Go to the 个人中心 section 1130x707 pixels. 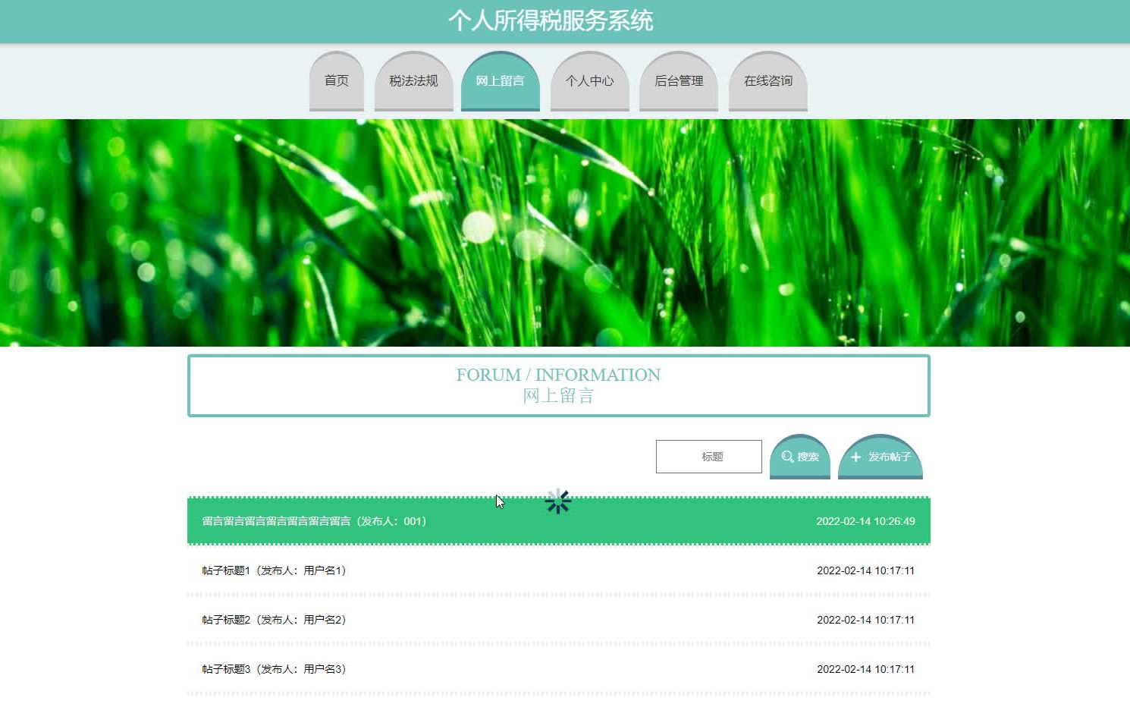coord(590,80)
